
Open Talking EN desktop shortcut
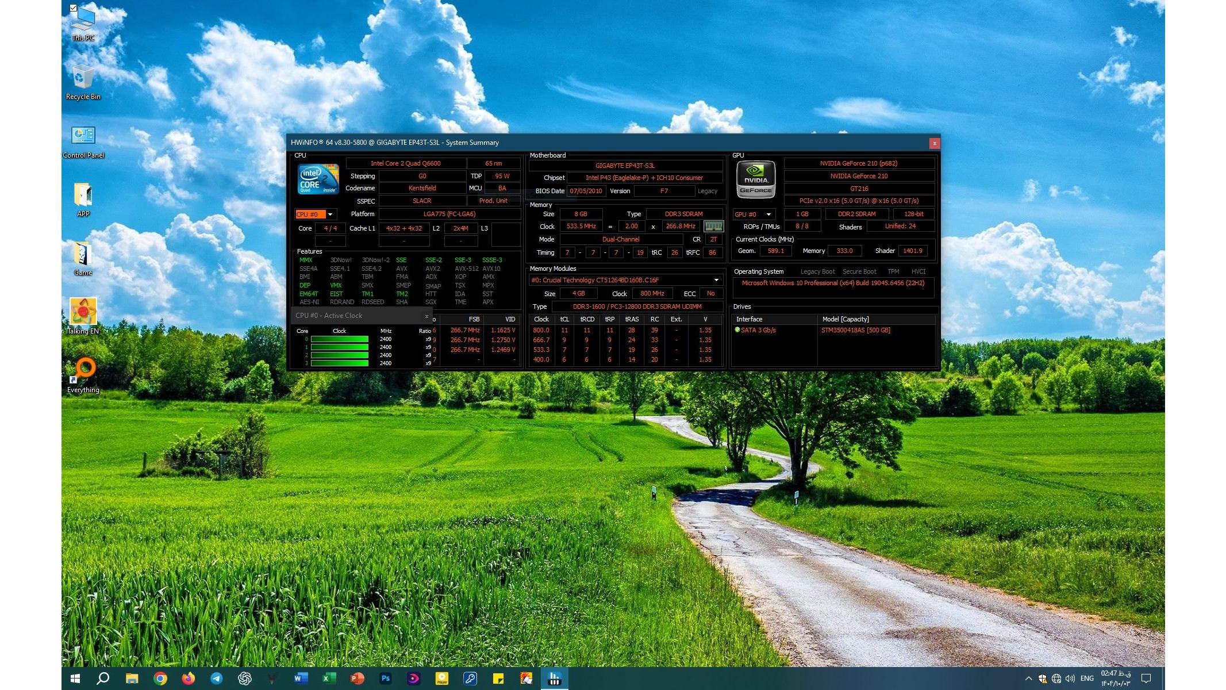[x=83, y=312]
